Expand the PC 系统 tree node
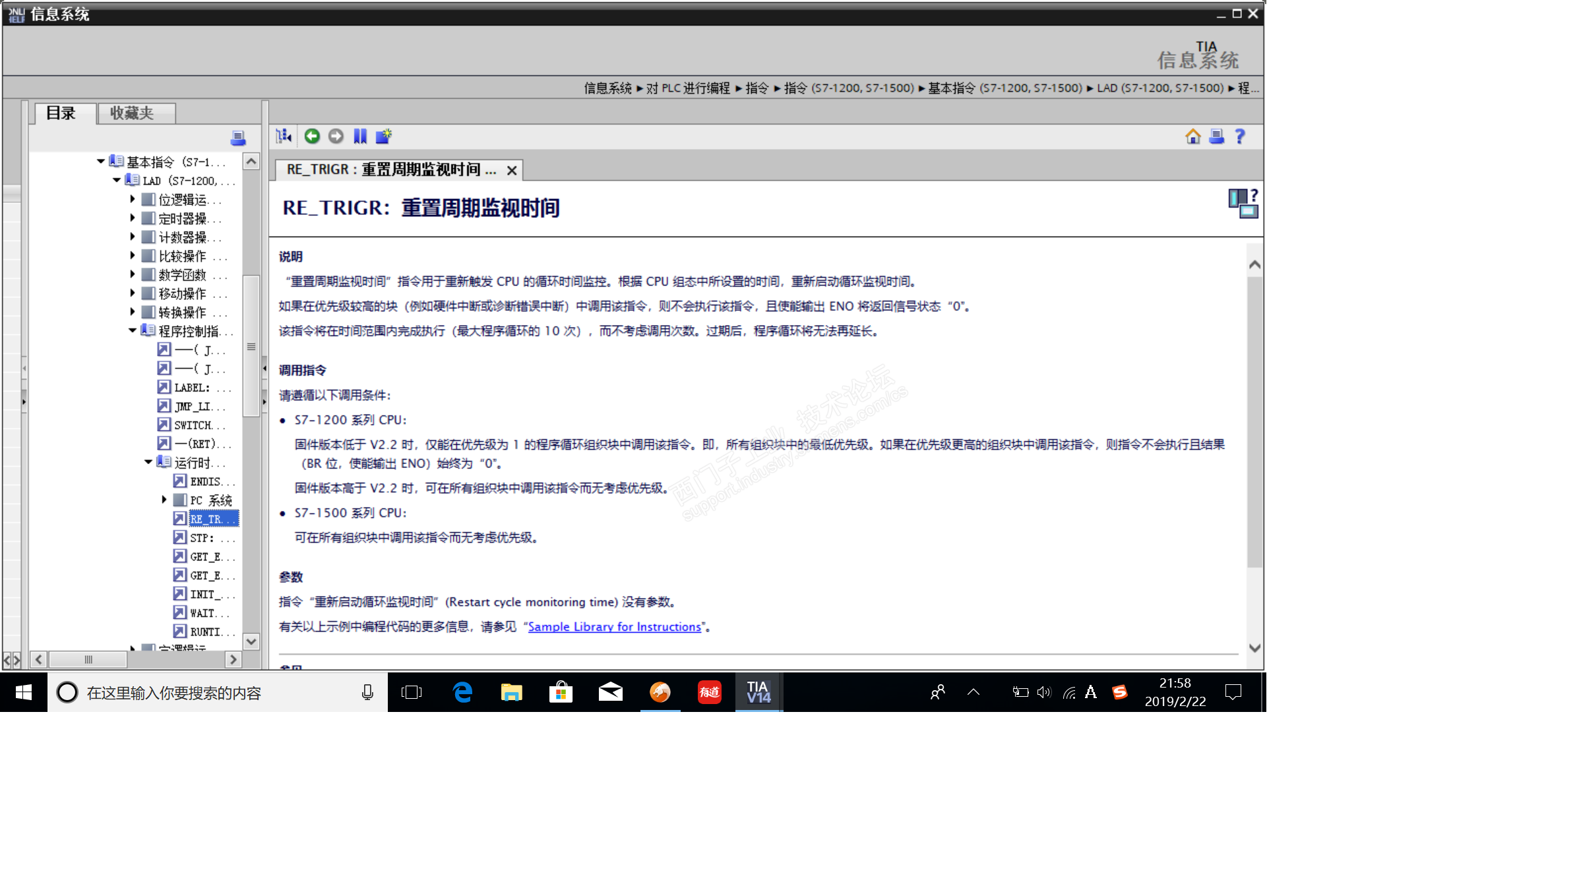This screenshot has width=1577, height=886. (x=164, y=500)
